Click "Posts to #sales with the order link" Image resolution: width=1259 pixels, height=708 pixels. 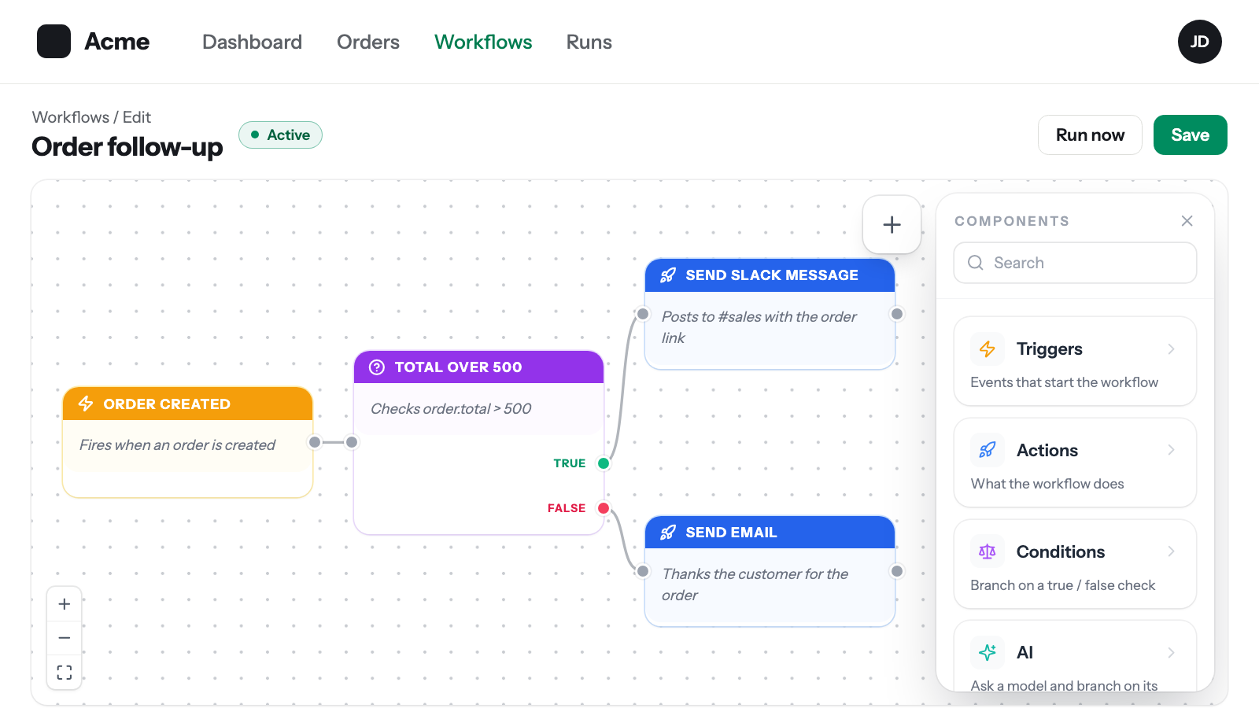[759, 327]
